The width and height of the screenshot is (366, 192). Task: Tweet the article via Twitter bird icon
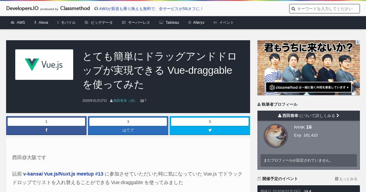coord(210,130)
